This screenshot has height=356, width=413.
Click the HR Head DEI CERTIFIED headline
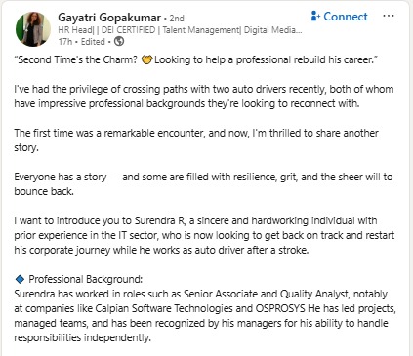[x=180, y=30]
